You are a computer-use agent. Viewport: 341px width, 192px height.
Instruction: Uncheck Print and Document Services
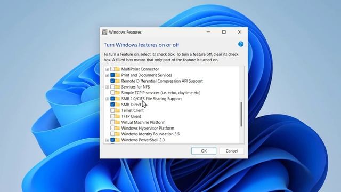point(112,75)
